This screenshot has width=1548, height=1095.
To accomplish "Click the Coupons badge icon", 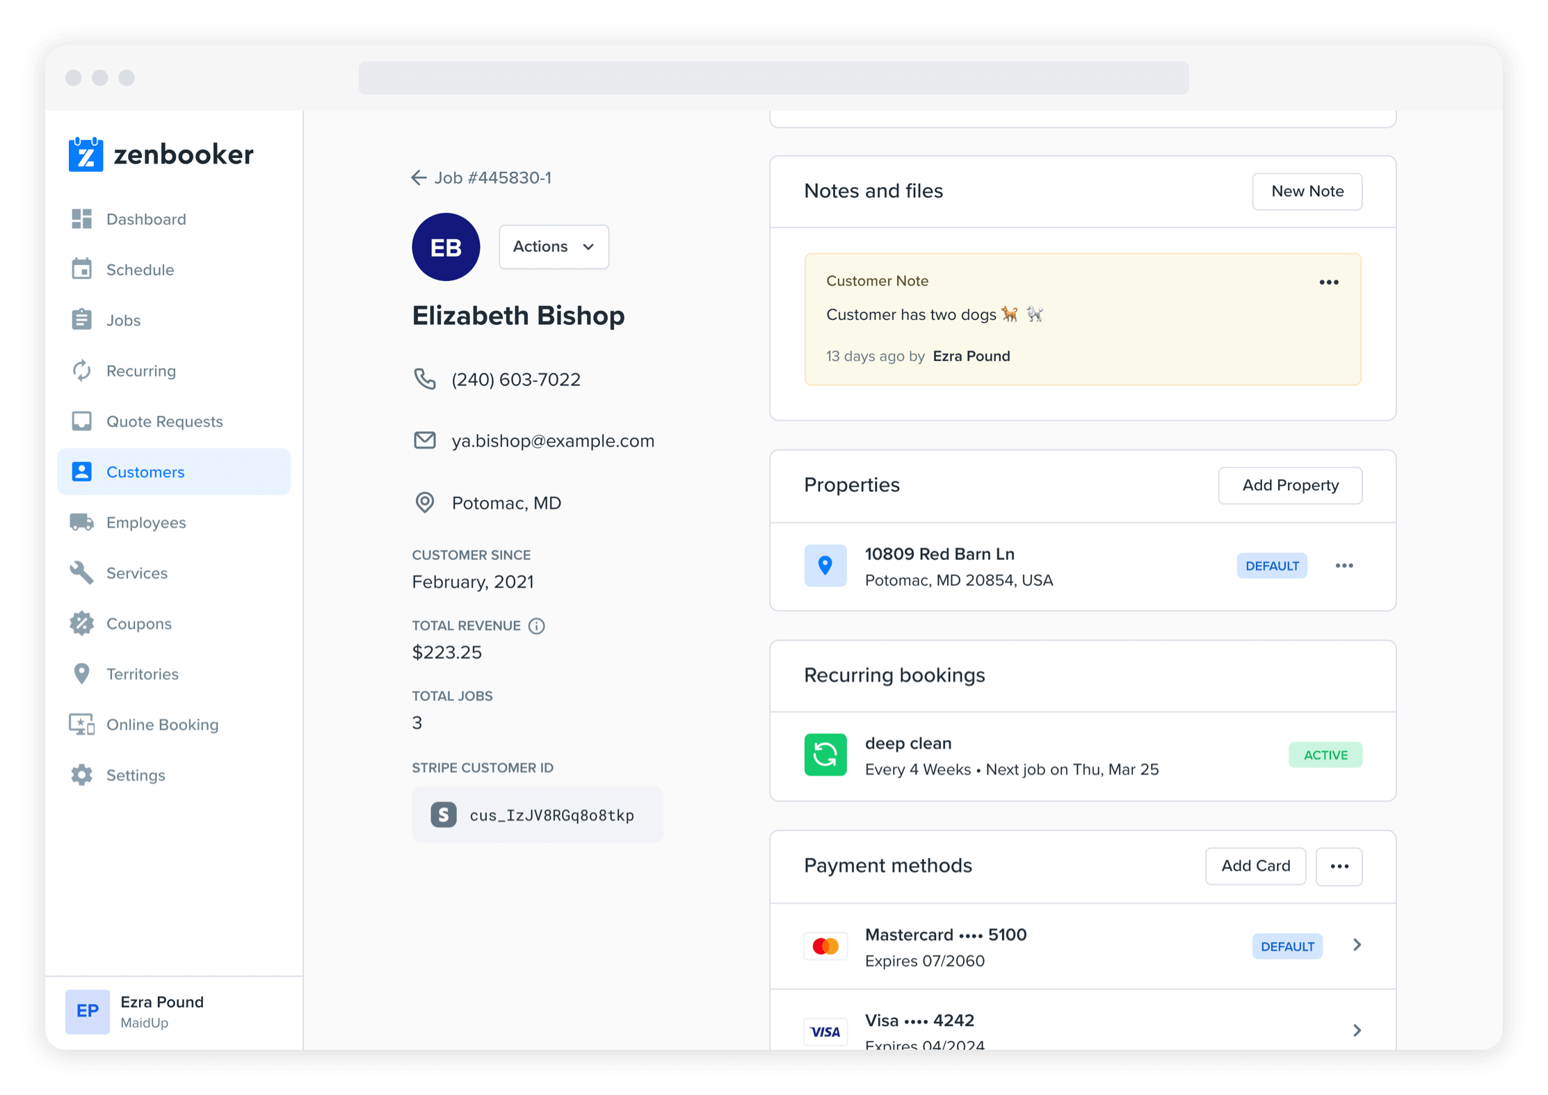I will [81, 623].
